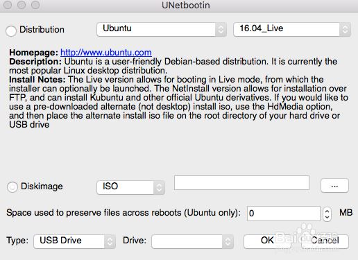Decrease persistent space with stepper down arrow
This screenshot has height=260, width=358.
[x=327, y=217]
